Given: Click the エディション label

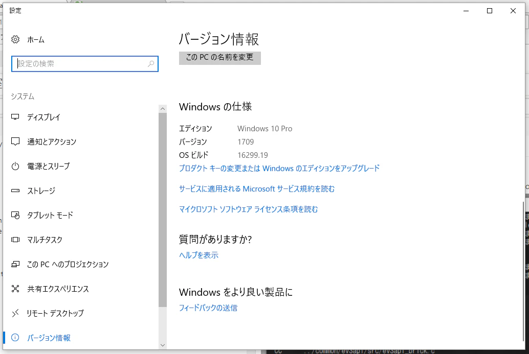Looking at the screenshot, I should 195,128.
